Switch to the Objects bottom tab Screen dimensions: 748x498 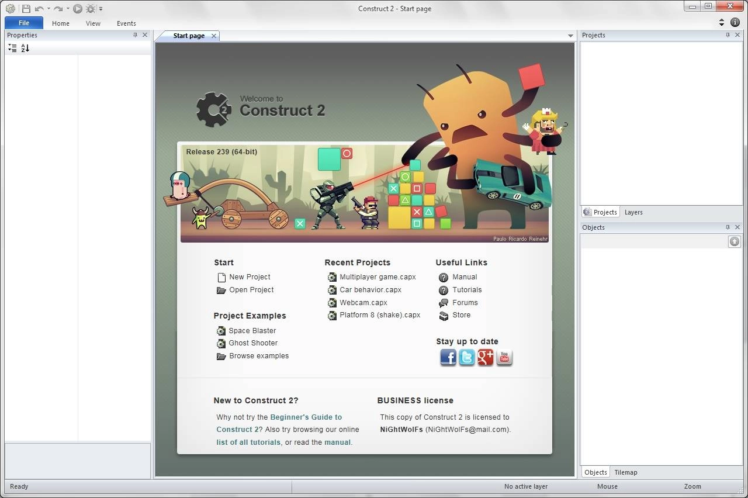[x=595, y=472]
